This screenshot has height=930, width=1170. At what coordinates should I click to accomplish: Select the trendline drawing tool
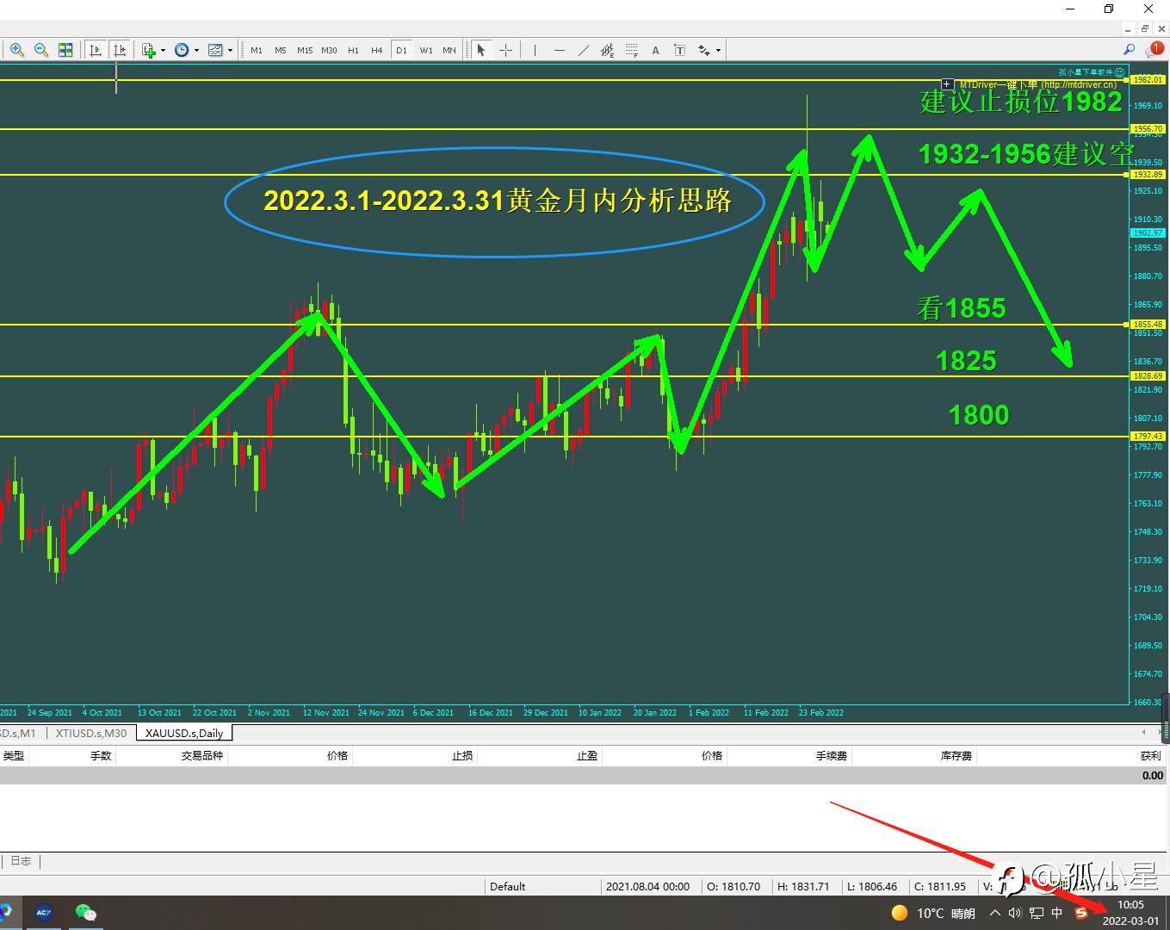(583, 50)
